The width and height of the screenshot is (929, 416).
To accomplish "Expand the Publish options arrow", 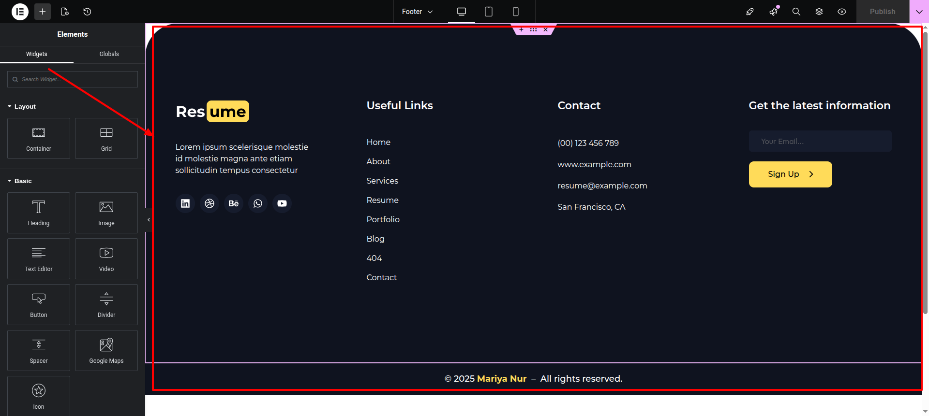I will tap(919, 12).
